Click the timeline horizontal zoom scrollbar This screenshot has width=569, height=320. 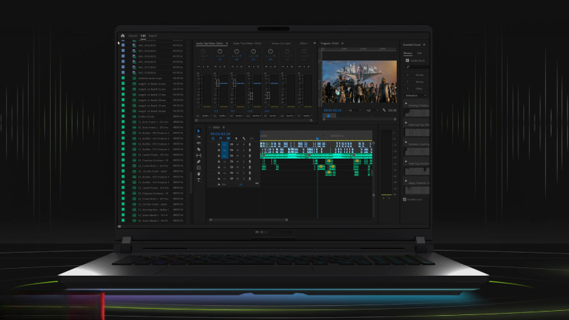(x=249, y=220)
